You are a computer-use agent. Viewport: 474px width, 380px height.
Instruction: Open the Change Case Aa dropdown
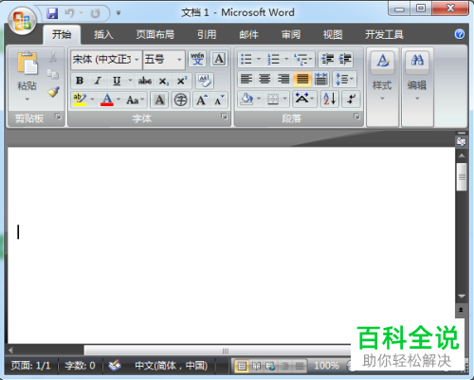coord(136,100)
